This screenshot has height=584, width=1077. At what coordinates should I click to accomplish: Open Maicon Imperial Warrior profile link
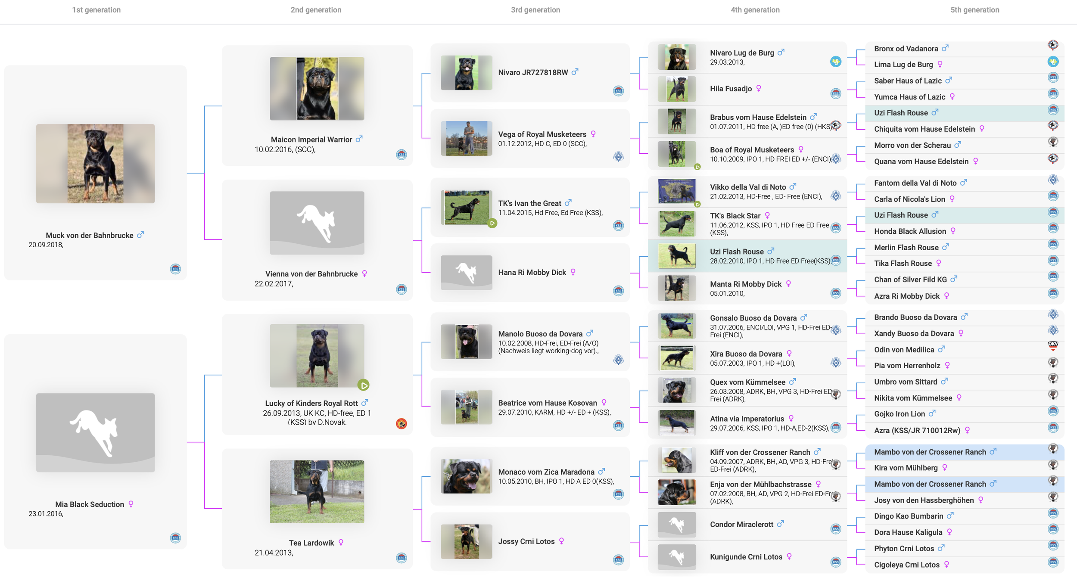tap(311, 140)
